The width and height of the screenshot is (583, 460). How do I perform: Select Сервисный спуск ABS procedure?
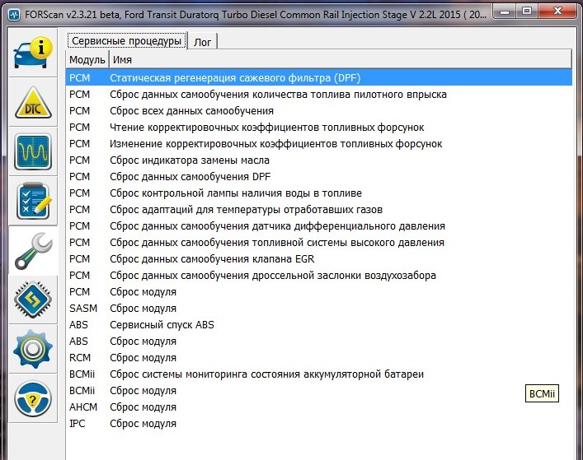[x=318, y=325]
